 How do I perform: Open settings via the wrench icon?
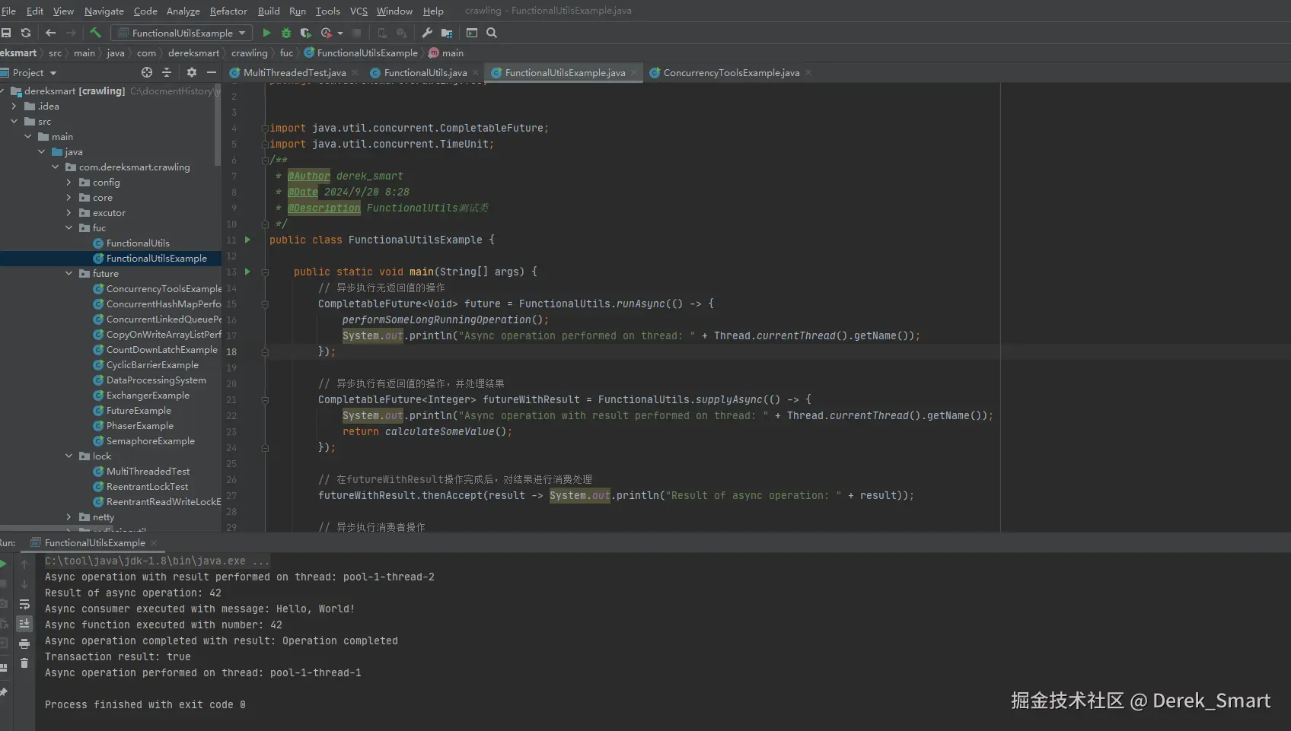427,33
